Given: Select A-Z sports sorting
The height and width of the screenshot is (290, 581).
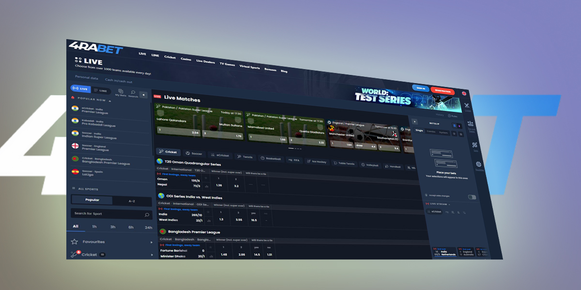Looking at the screenshot, I should [x=132, y=201].
